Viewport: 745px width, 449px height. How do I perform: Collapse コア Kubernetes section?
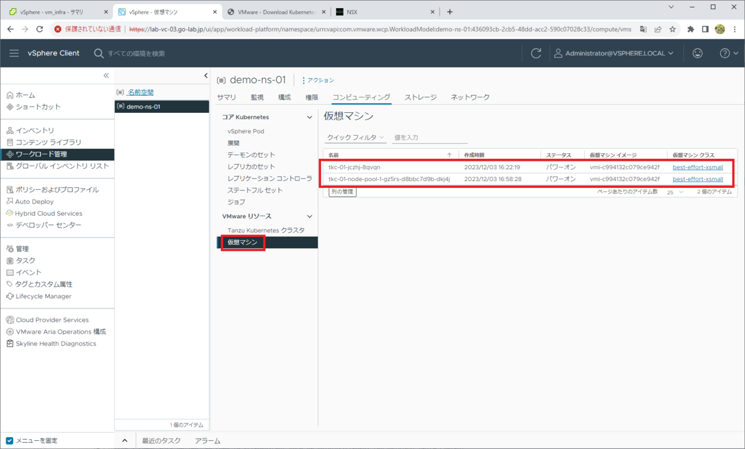coord(310,117)
